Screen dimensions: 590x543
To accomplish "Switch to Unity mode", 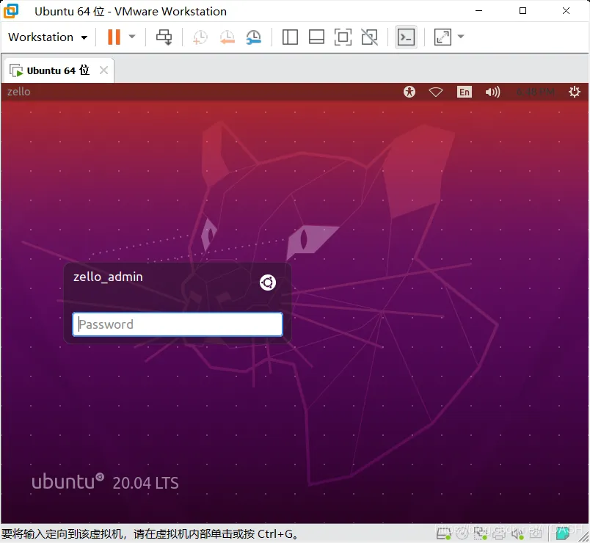I will [369, 37].
